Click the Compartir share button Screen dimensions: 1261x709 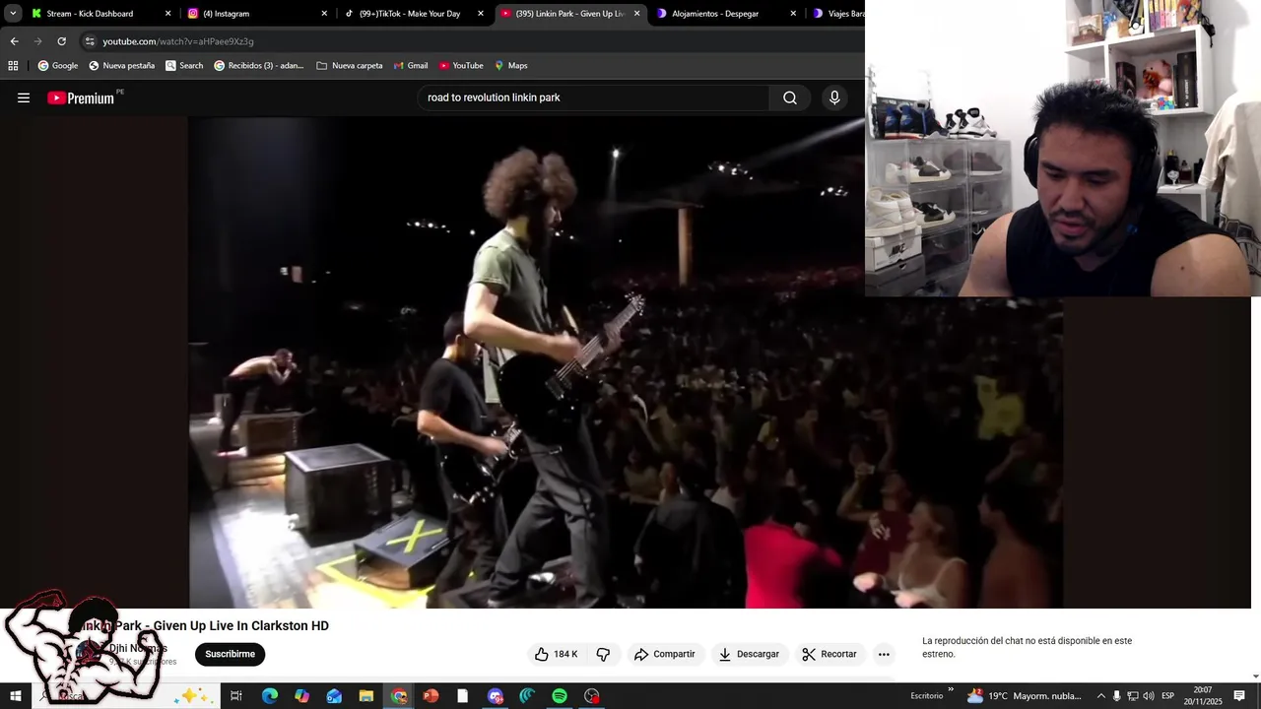click(x=665, y=654)
